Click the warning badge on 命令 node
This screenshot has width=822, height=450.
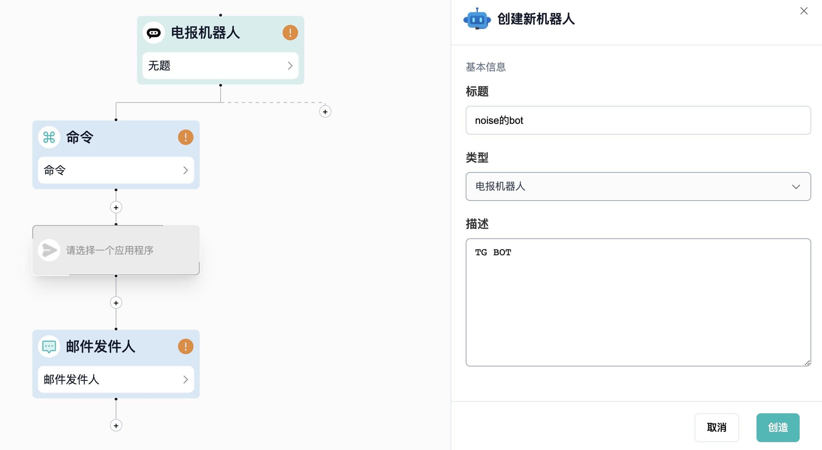coord(186,137)
